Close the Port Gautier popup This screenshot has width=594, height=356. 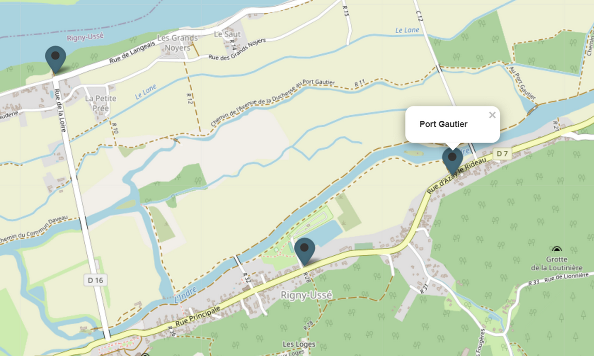click(x=492, y=115)
